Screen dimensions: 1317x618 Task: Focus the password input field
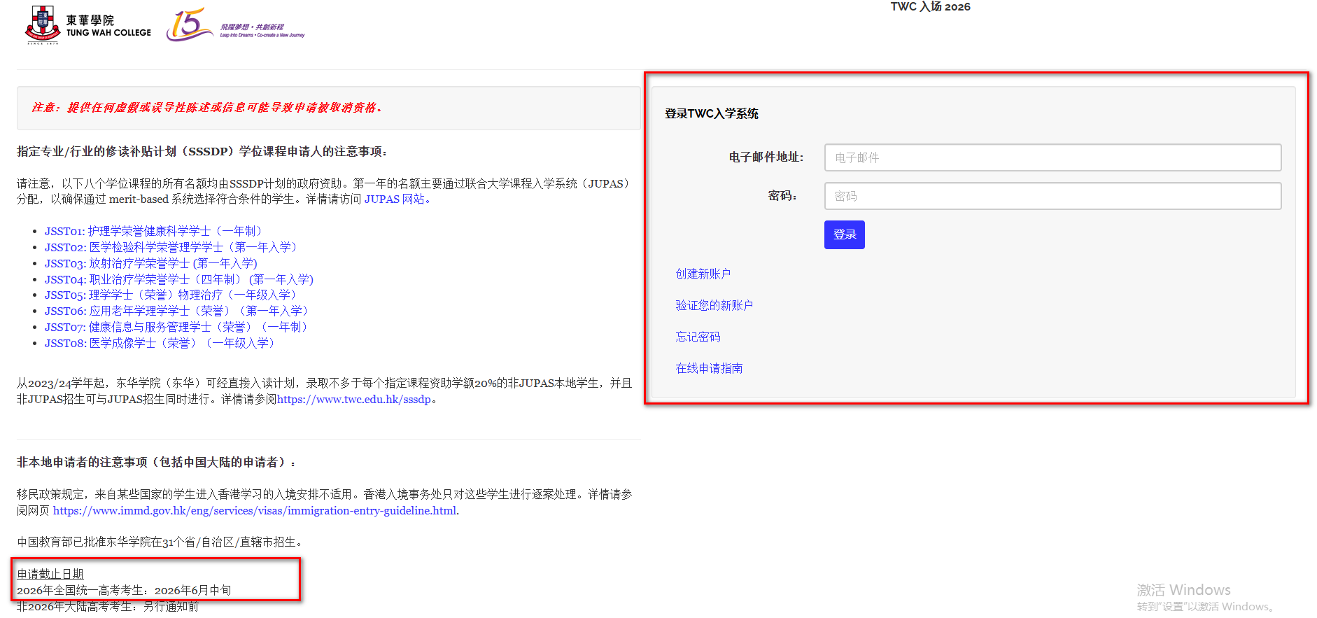pyautogui.click(x=1052, y=196)
